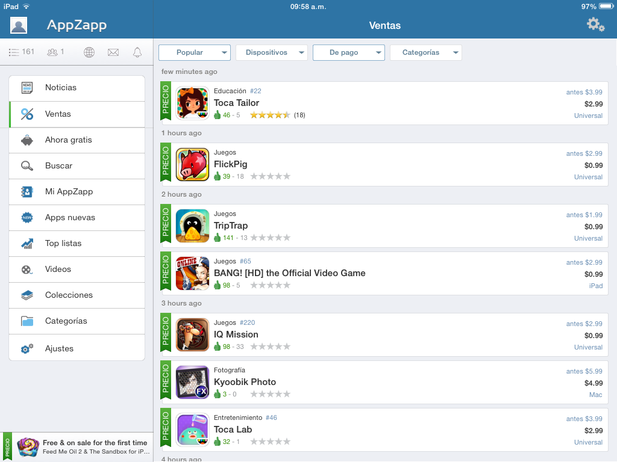Tap the thumbs-up icon on FlickPig

point(218,176)
